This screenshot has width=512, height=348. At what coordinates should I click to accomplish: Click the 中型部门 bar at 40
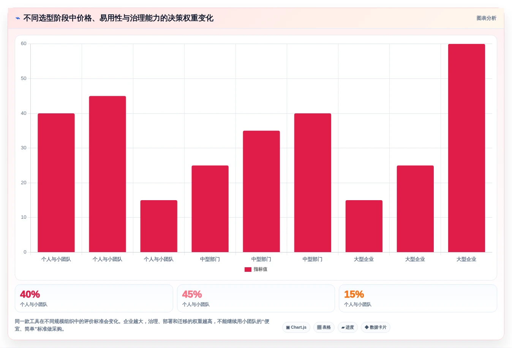pos(313,183)
